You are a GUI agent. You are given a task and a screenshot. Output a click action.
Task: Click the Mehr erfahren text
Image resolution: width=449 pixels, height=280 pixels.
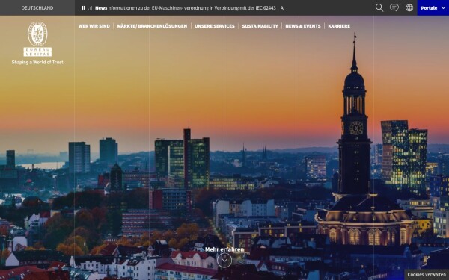coord(224,249)
